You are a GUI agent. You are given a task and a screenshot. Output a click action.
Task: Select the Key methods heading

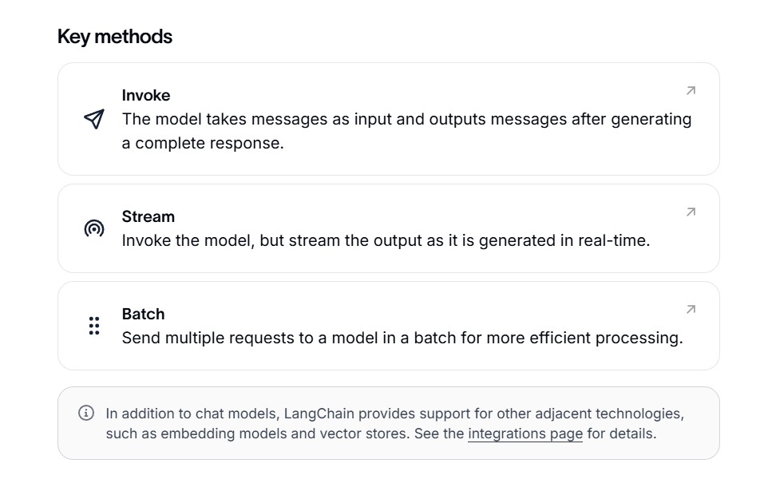tap(115, 37)
